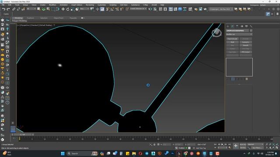The height and width of the screenshot is (157, 280).
Task: Click the FFD 2x2x2 modifier button
Action: 246,52
